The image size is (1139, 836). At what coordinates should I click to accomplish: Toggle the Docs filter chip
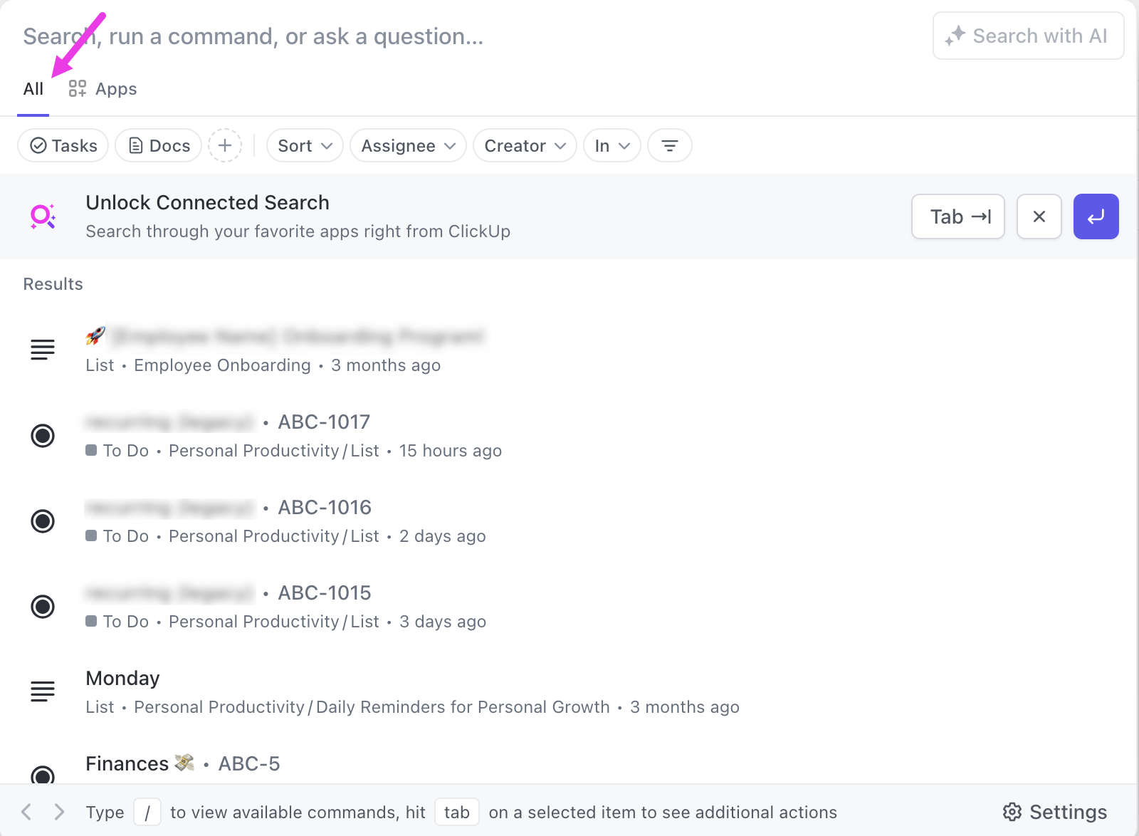(159, 145)
